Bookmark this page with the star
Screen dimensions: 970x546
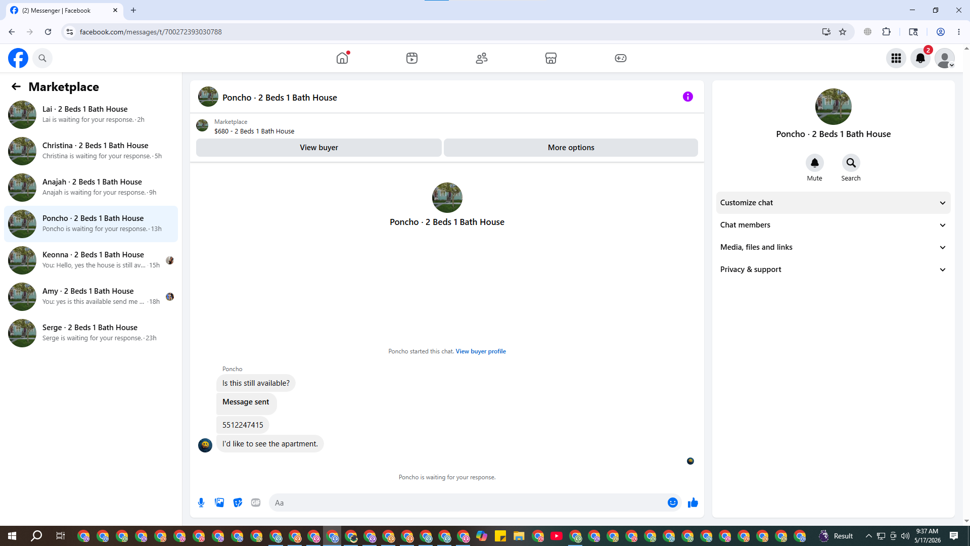click(843, 32)
